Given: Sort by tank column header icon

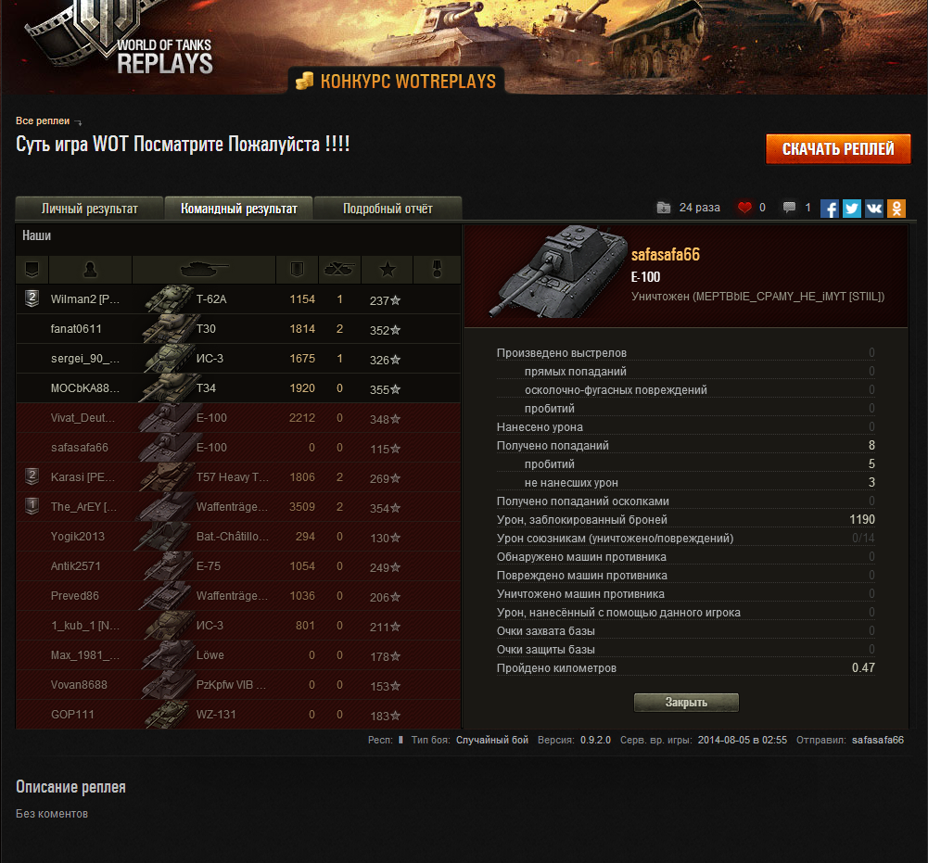Looking at the screenshot, I should pos(204,270).
